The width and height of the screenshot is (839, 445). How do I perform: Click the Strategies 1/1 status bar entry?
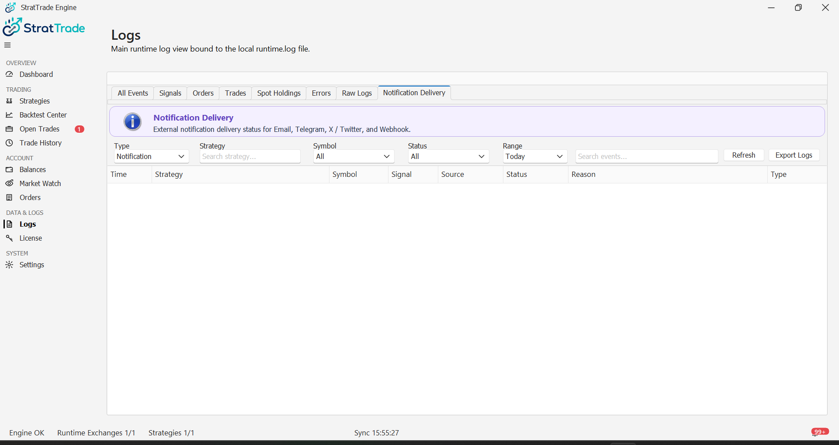(x=171, y=433)
